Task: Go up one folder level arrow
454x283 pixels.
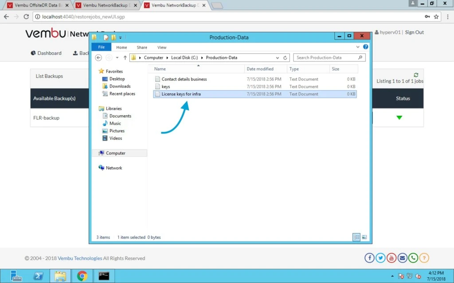Action: [125, 58]
